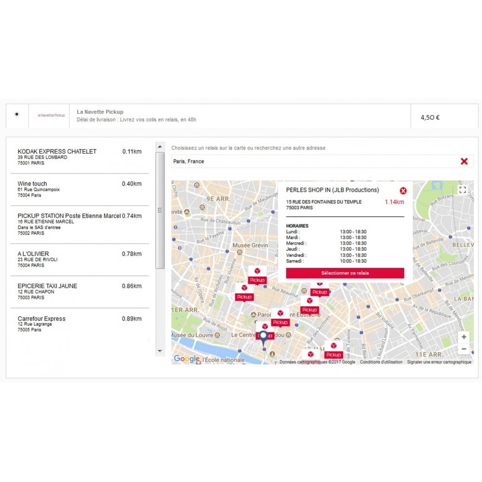Clear the Paris, France address with red X
The width and height of the screenshot is (482, 482).
tap(464, 161)
